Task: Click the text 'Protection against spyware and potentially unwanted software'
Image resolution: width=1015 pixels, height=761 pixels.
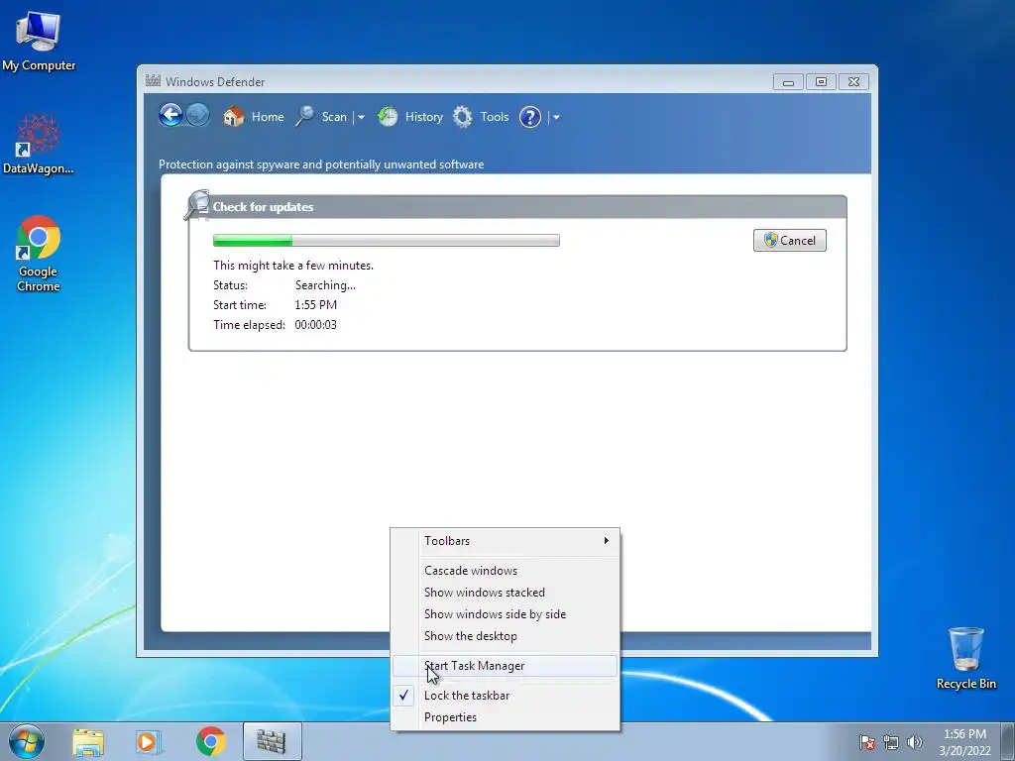Action: click(321, 164)
